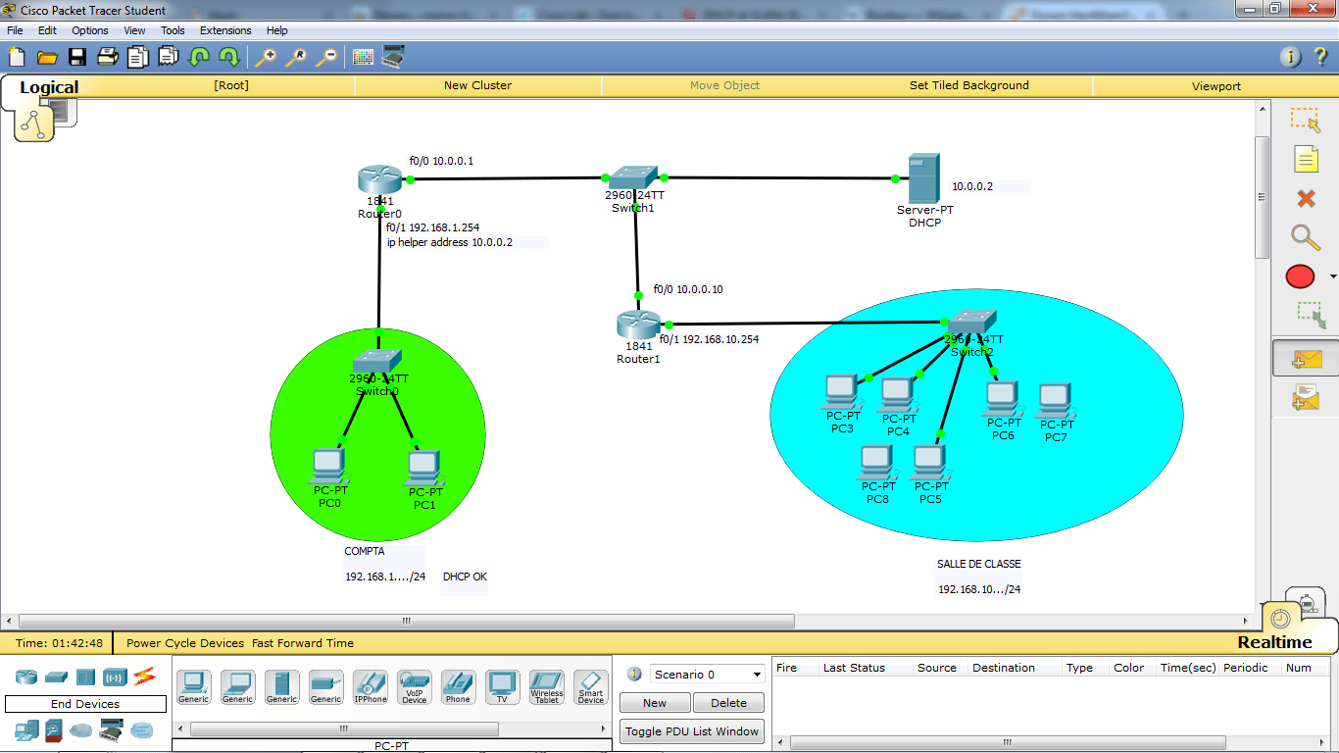This screenshot has width=1339, height=753.
Task: Select the IPPhone end device
Action: tap(370, 686)
